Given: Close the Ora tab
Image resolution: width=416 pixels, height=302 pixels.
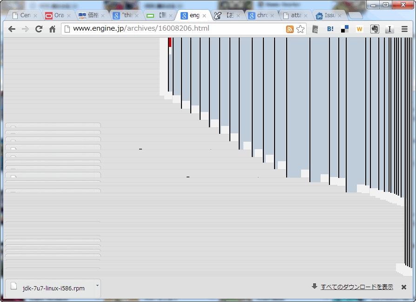Looking at the screenshot, I should point(69,16).
